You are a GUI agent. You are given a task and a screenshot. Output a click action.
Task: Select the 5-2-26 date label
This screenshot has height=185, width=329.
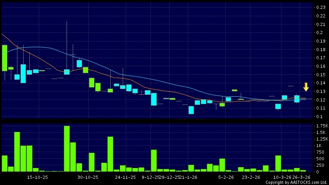click(x=226, y=177)
